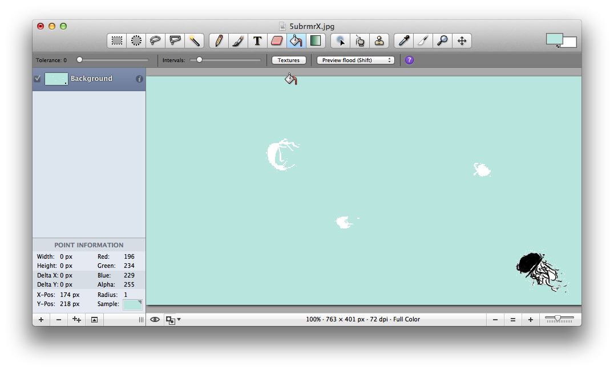Open the Preview flood (Shift) dropdown
This screenshot has height=371, width=614.
(x=356, y=60)
